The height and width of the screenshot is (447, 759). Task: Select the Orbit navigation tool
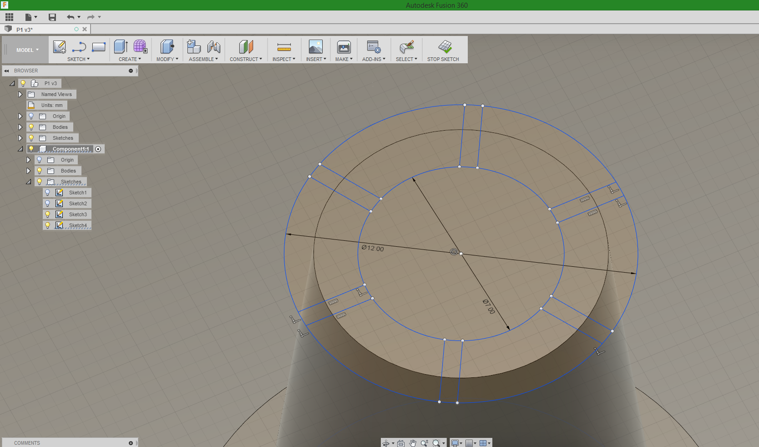386,443
